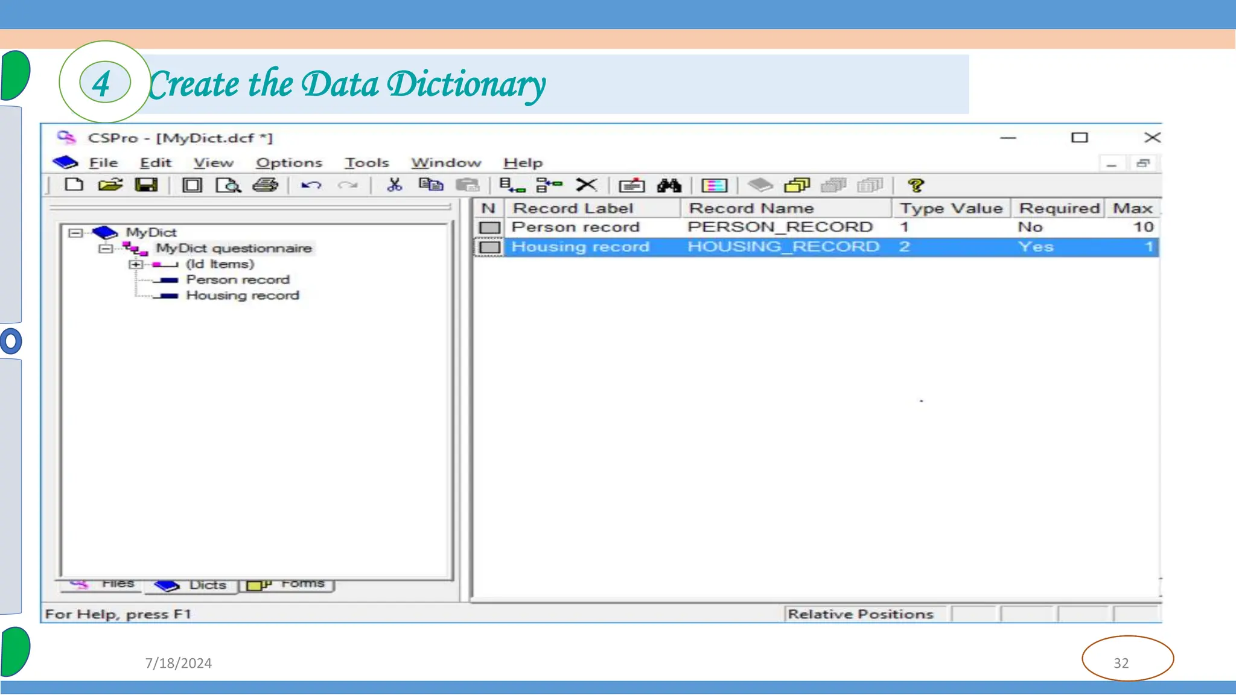Cut selection with the scissors icon

coord(394,185)
